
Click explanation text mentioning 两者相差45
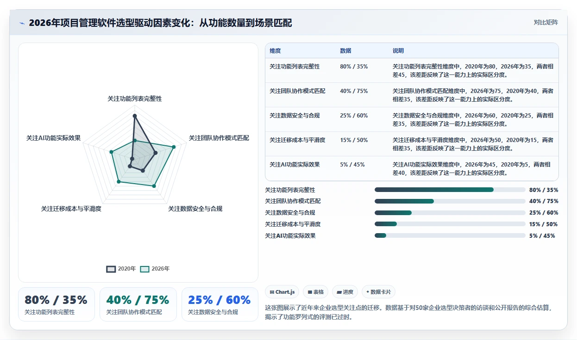[473, 71]
